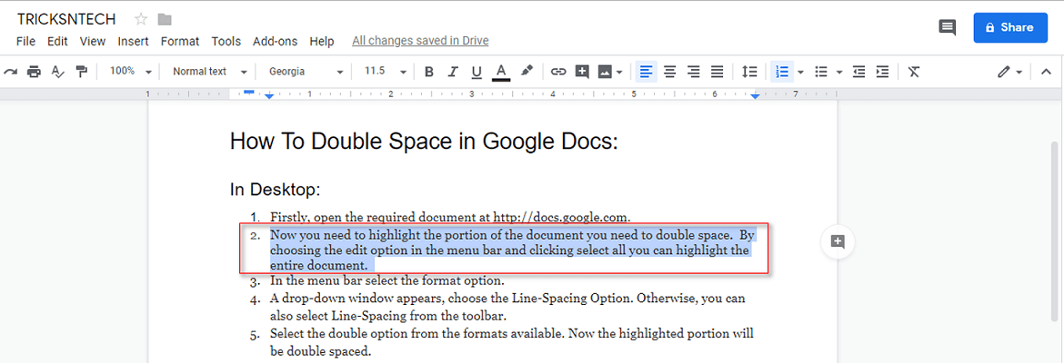Decrease the indent
This screenshot has height=363, width=1064.
(x=859, y=71)
